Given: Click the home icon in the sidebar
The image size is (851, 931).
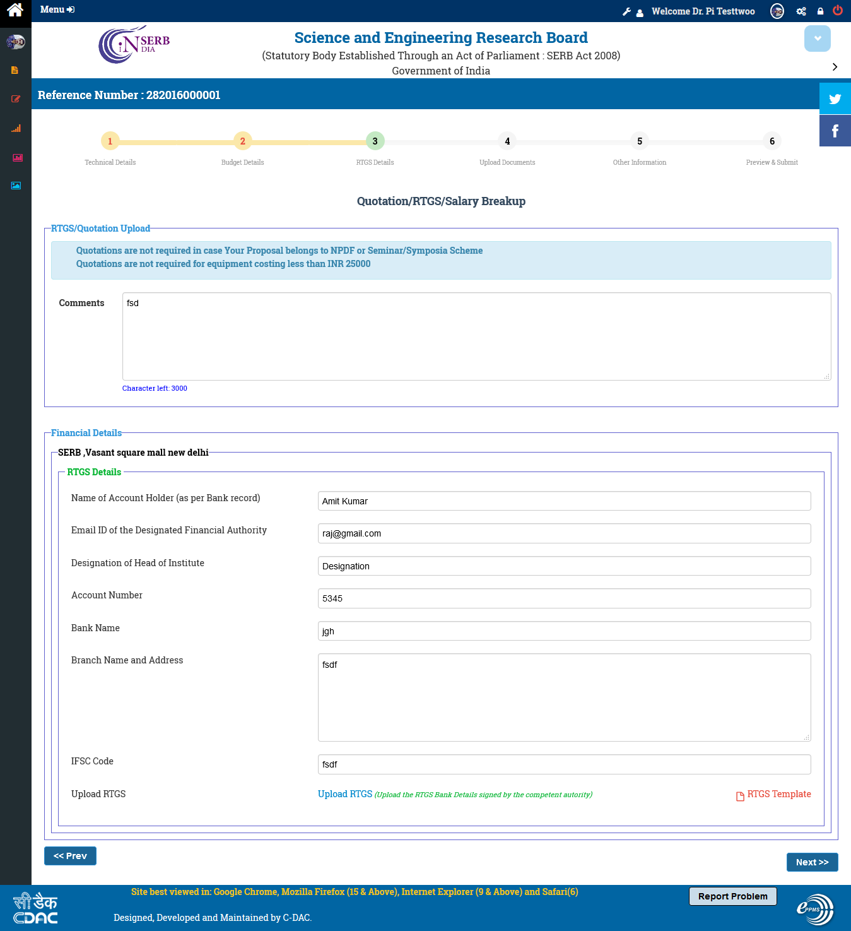Looking at the screenshot, I should pos(15,10).
